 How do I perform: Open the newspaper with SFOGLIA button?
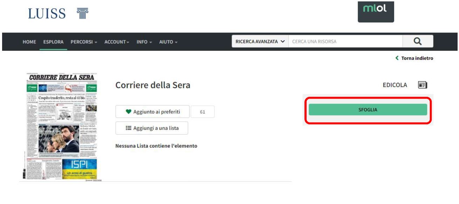click(x=368, y=110)
